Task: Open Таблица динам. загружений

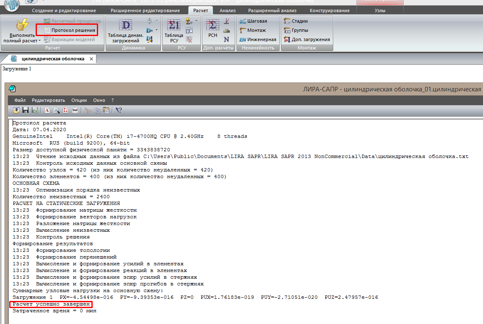Action: pos(126,31)
